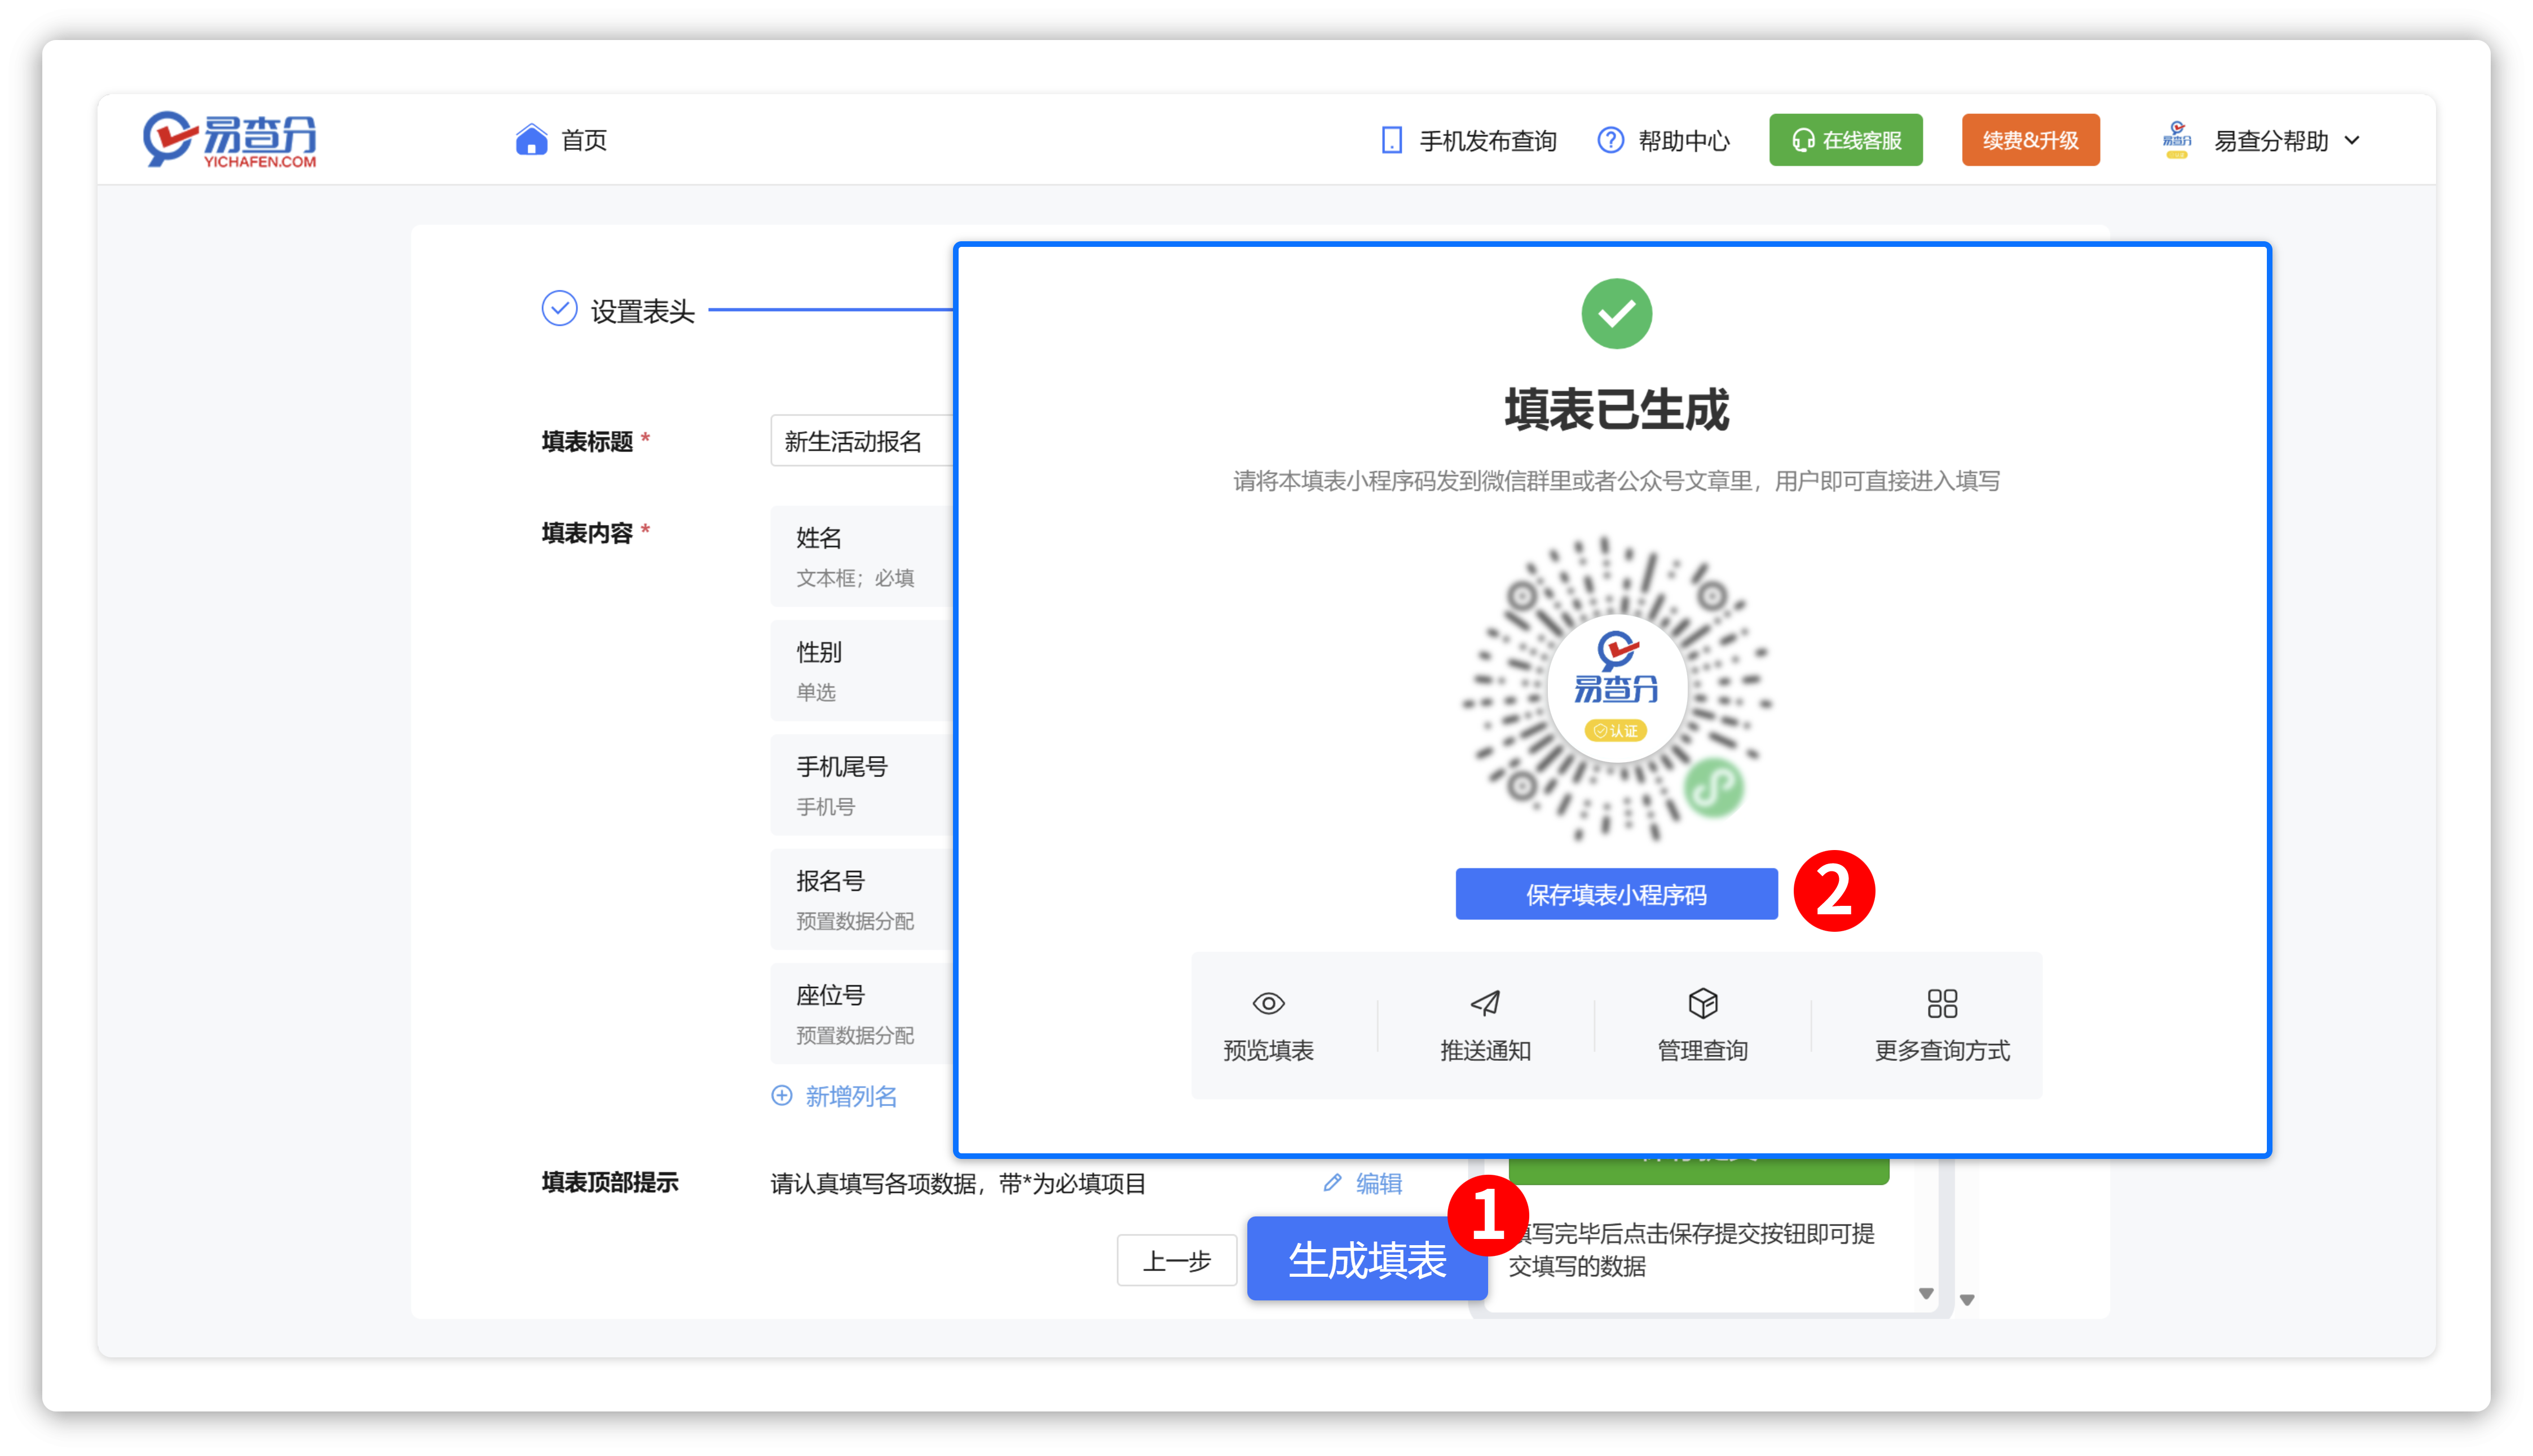Expand the 易查分帮助 account dropdown
Image resolution: width=2533 pixels, height=1456 pixels.
tap(2286, 141)
